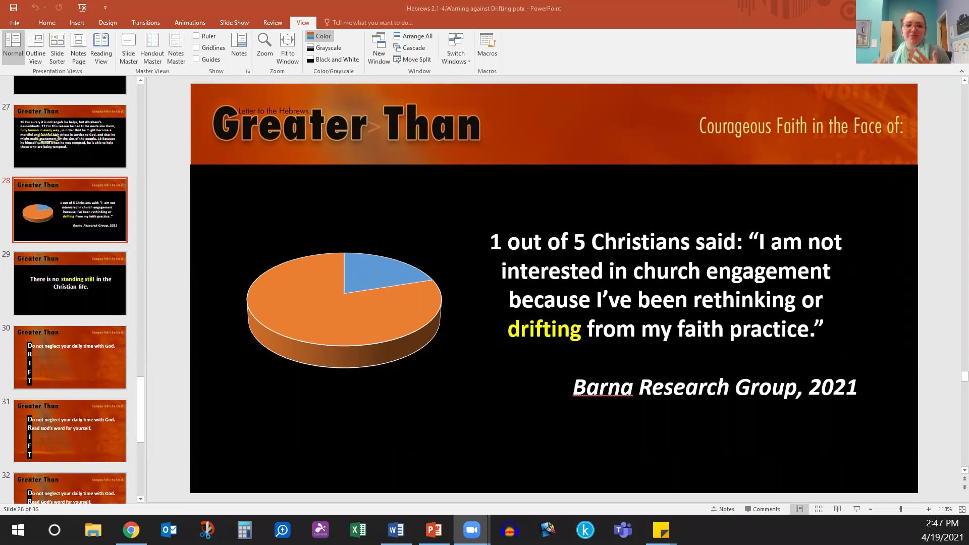Screen dimensions: 969x545
Task: Switch to the Slide Show tab
Action: coord(234,23)
